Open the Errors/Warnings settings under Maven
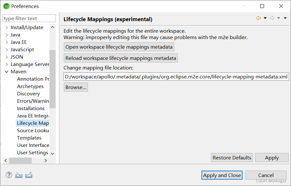The width and height of the screenshot is (291, 186). [x=32, y=101]
